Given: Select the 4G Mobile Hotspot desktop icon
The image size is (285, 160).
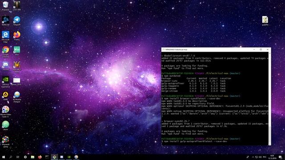Looking at the screenshot, I should coord(17,97).
